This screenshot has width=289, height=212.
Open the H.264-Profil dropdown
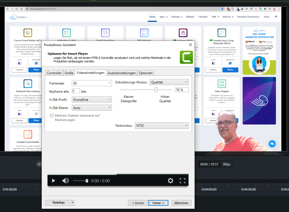[92, 99]
